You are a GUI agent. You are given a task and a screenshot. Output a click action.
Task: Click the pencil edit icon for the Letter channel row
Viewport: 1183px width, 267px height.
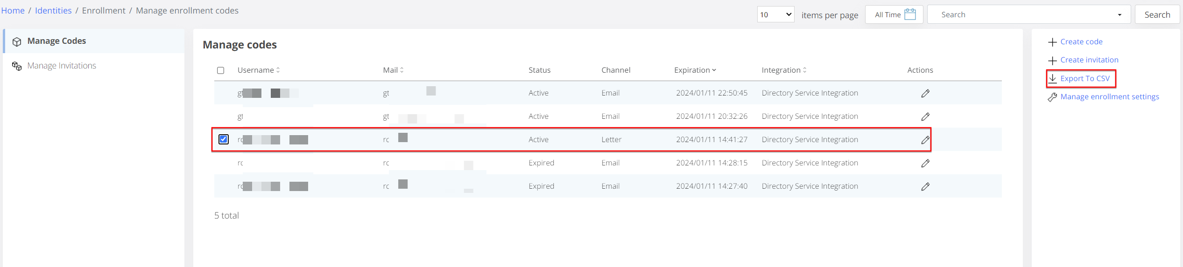coord(925,140)
